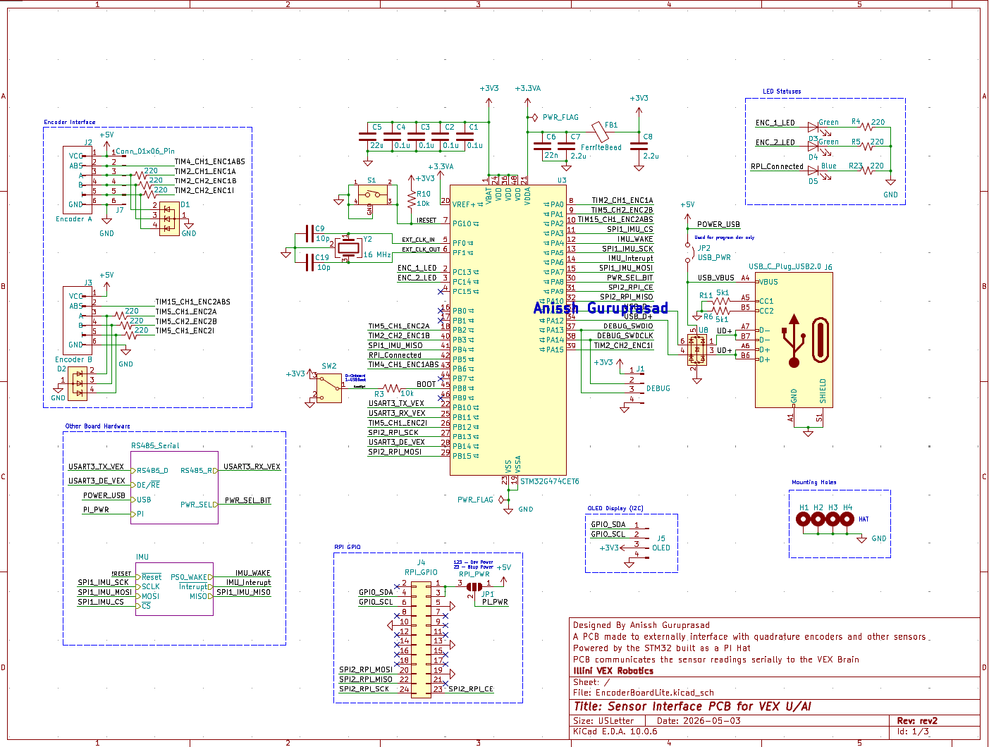The image size is (989, 747).
Task: Click the 'Designed By Anissh Guruprasad' comment line
Action: click(641, 625)
